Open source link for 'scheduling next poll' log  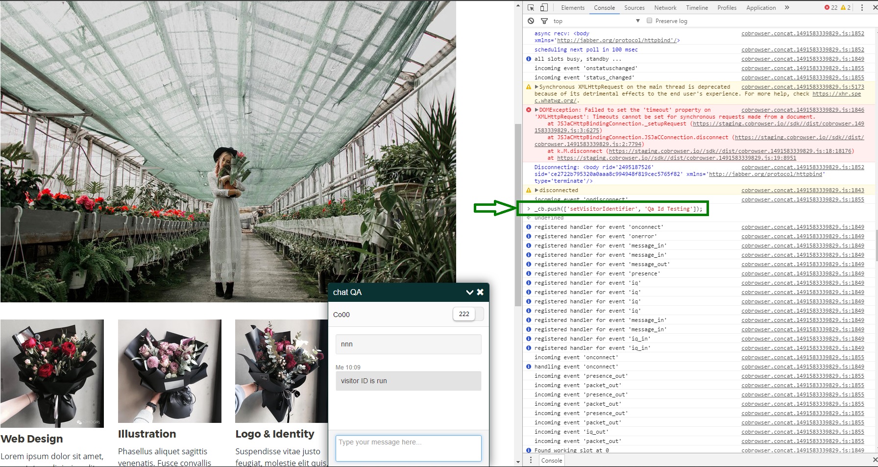(803, 49)
